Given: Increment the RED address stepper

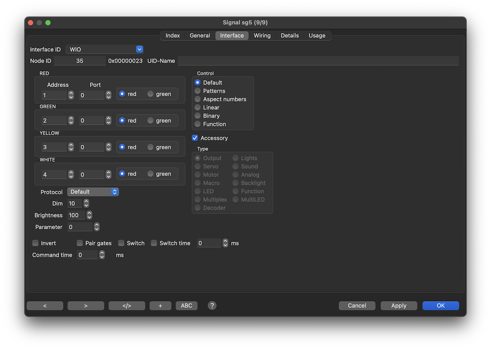Looking at the screenshot, I should click(71, 93).
